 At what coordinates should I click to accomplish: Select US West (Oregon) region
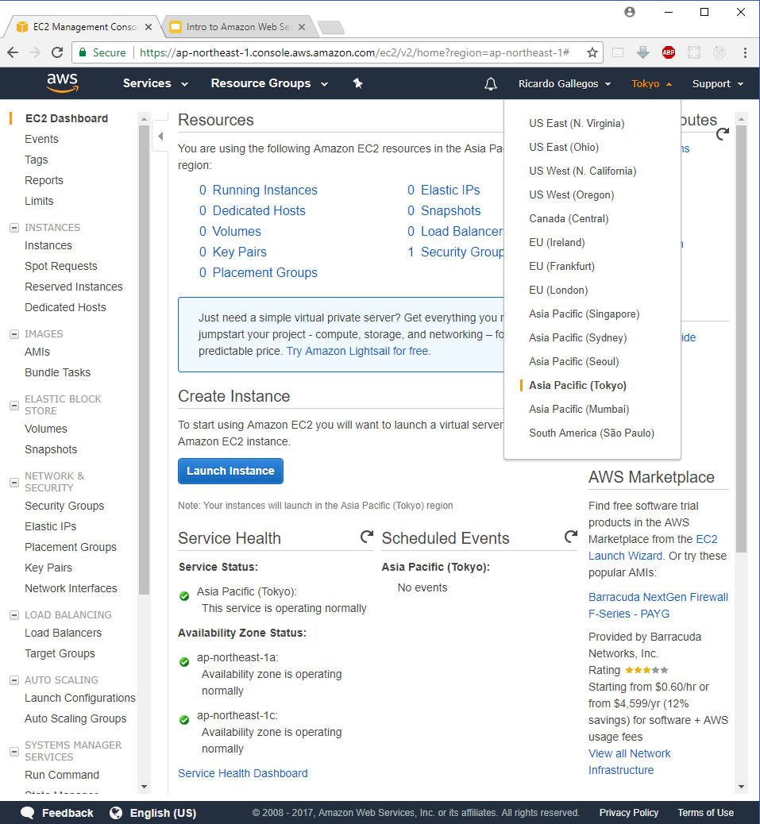click(571, 195)
